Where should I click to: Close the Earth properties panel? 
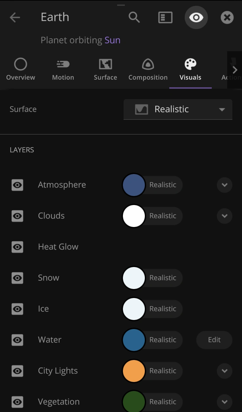coord(227,17)
